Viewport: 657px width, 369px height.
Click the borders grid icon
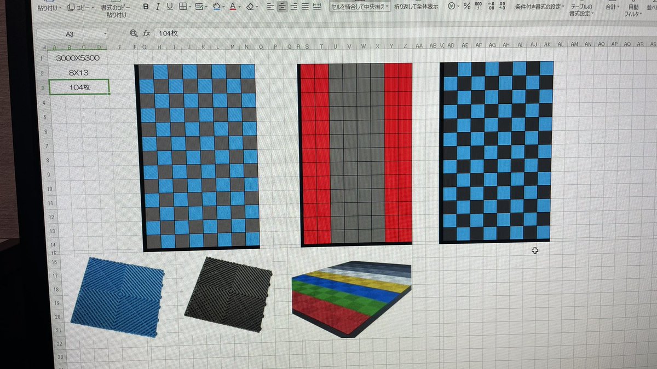click(183, 7)
